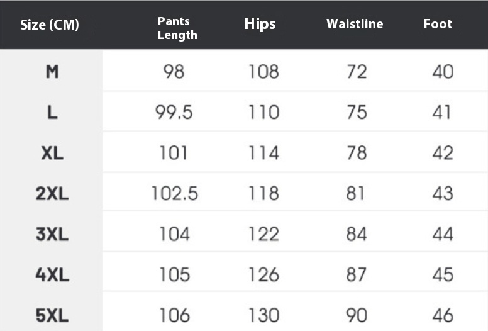Click the Waistline column header
This screenshot has width=488, height=331.
355,24
